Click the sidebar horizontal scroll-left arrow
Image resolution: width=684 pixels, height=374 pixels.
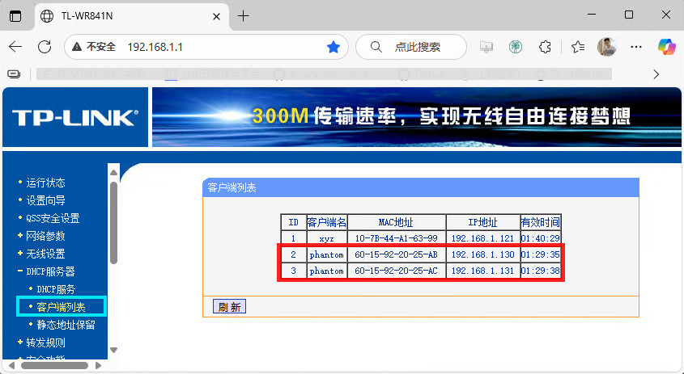click(12, 365)
